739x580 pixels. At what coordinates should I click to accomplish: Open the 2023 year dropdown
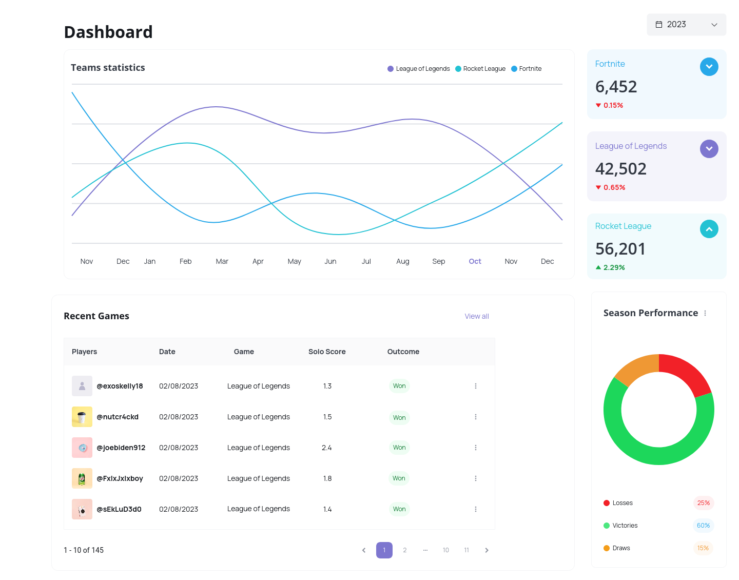(686, 25)
